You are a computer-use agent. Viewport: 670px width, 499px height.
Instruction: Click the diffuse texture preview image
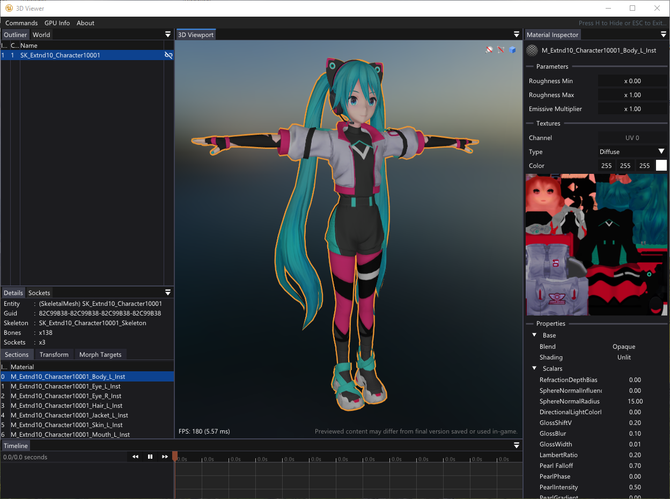(597, 244)
